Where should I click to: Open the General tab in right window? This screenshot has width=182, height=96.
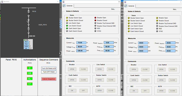point(130,6)
